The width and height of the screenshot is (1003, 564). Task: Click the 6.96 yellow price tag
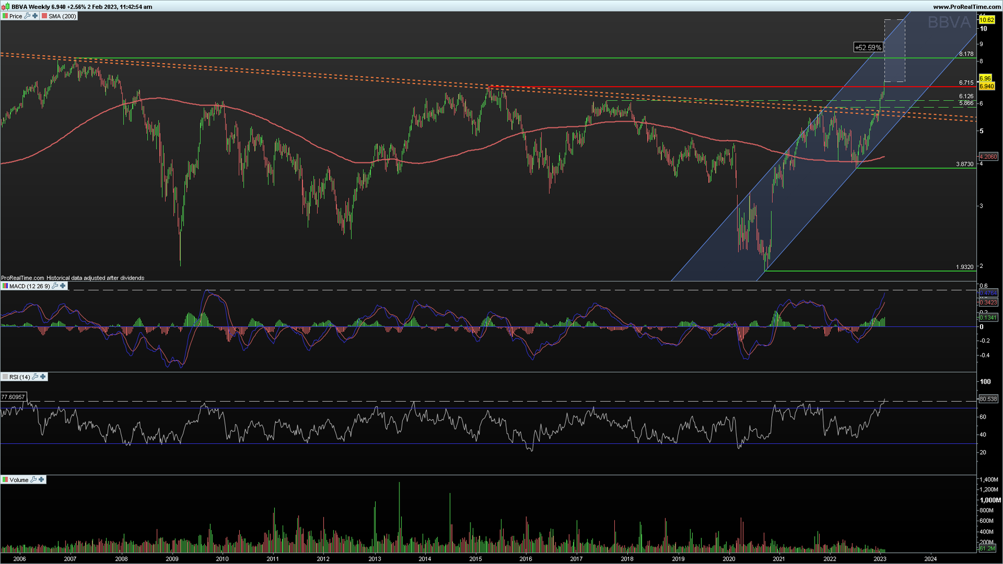(x=985, y=78)
